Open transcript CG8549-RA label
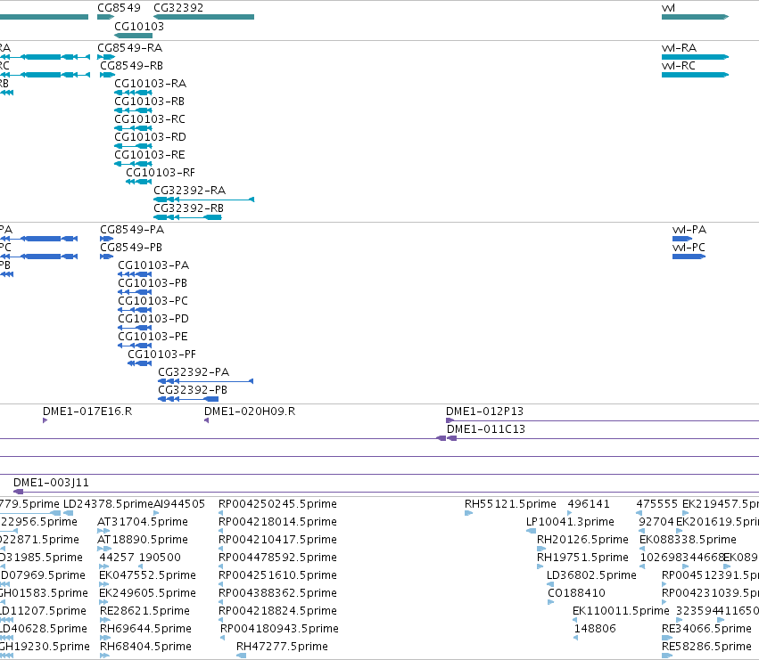 (129, 48)
